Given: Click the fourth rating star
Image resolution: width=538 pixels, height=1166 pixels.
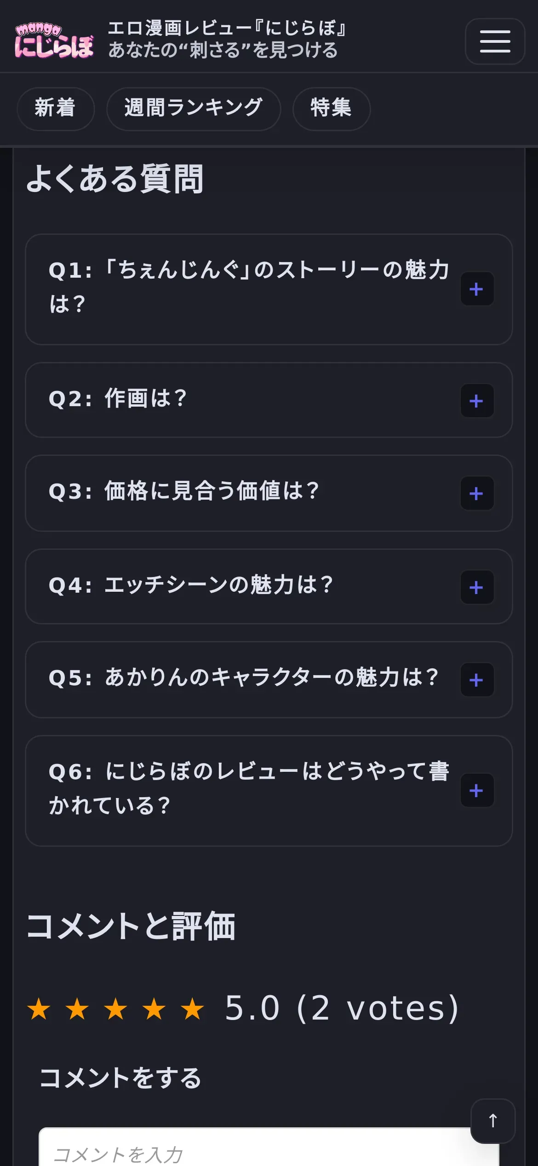Looking at the screenshot, I should click(x=154, y=1009).
